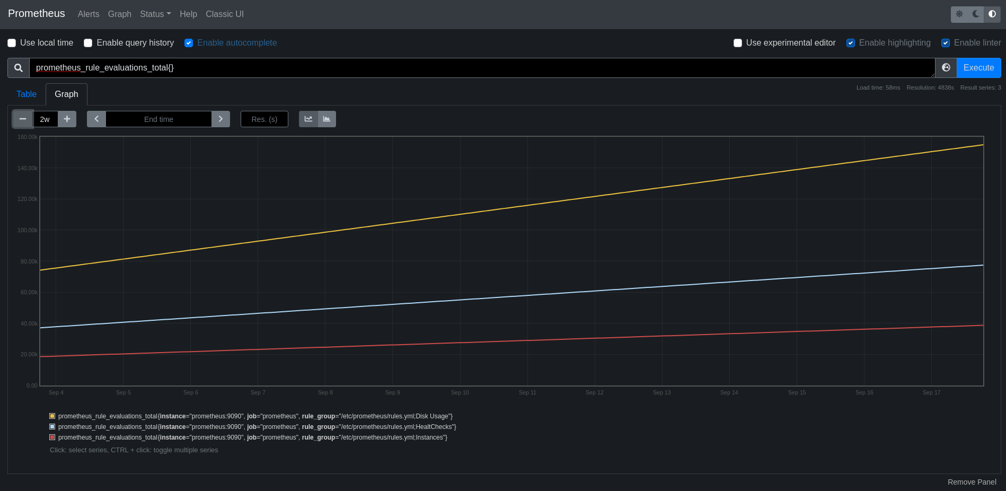Check Use experimental editor
The image size is (1006, 491).
coord(738,43)
